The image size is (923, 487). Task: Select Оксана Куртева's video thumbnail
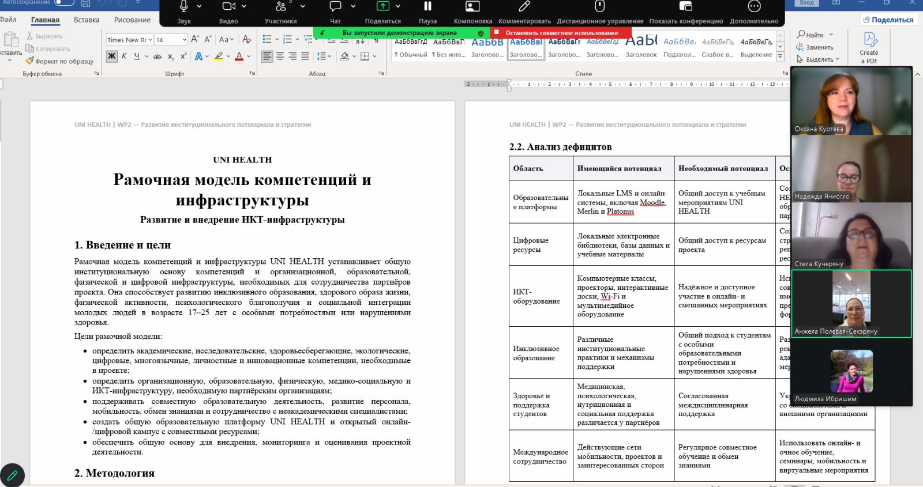click(x=851, y=101)
